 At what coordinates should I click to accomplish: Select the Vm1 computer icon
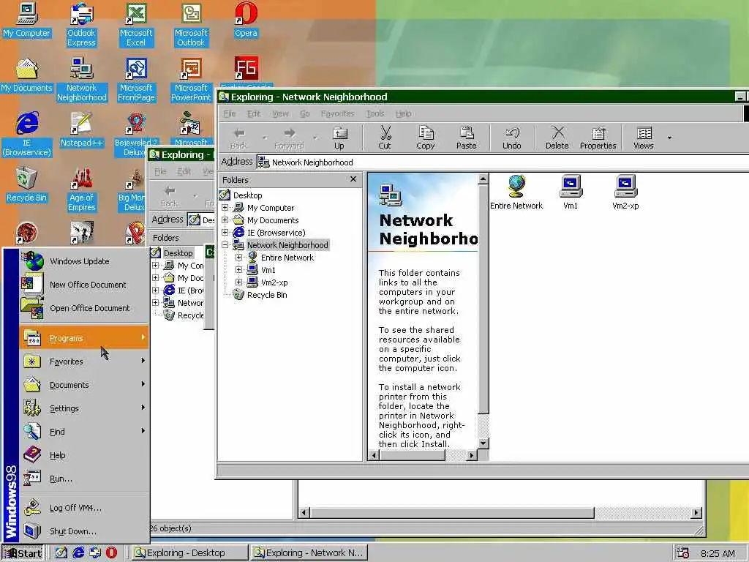[571, 192]
